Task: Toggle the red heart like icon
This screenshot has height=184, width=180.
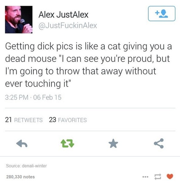Action: pyautogui.click(x=170, y=176)
